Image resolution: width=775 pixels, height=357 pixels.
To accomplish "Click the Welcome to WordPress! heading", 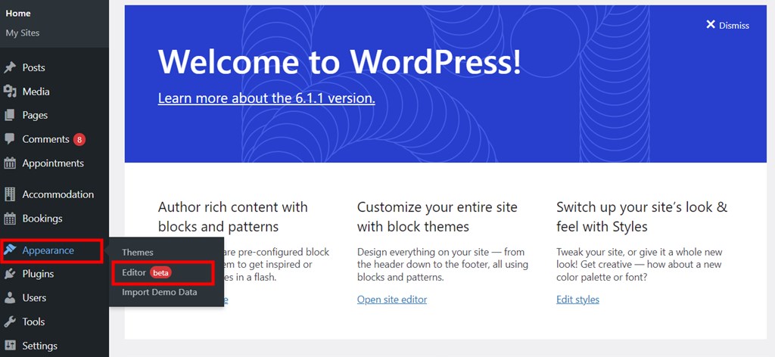I will (340, 62).
